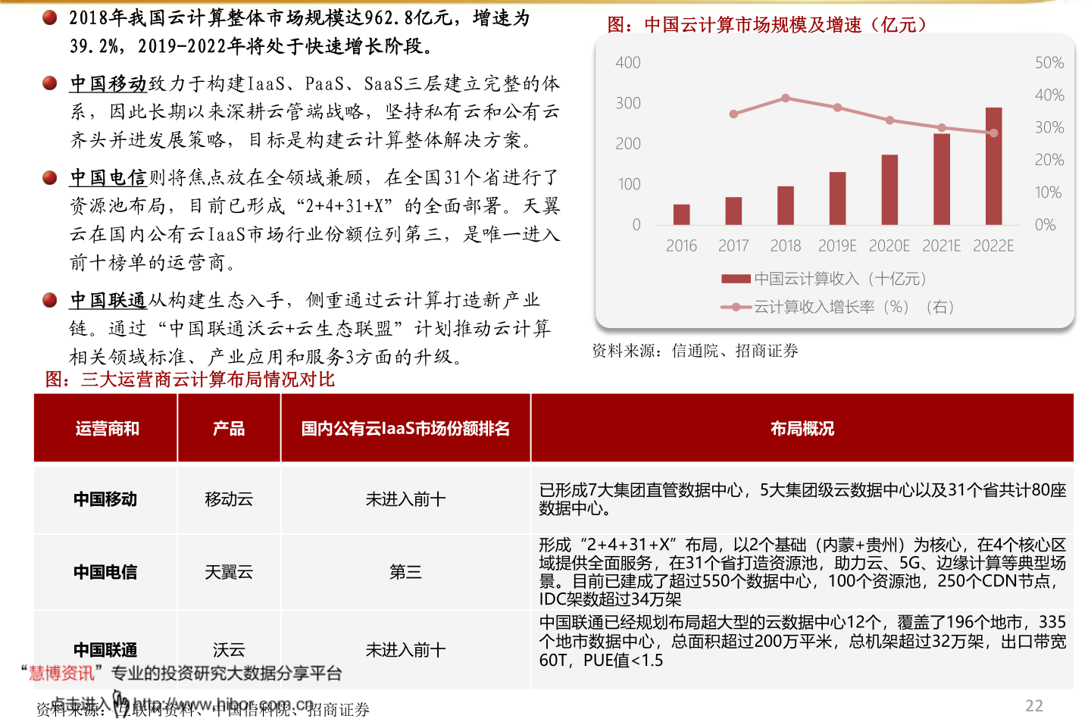Viewport: 1091px width, 725px height.
Task: Click the x-axis label 2016
Action: [681, 245]
